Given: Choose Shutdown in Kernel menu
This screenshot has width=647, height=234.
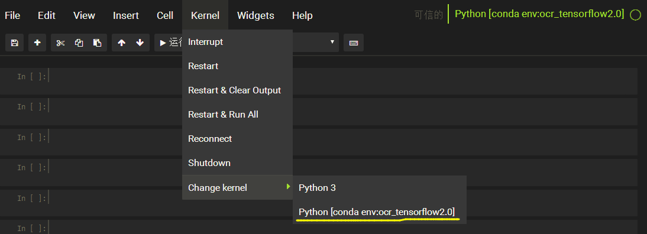Looking at the screenshot, I should click(x=237, y=163).
